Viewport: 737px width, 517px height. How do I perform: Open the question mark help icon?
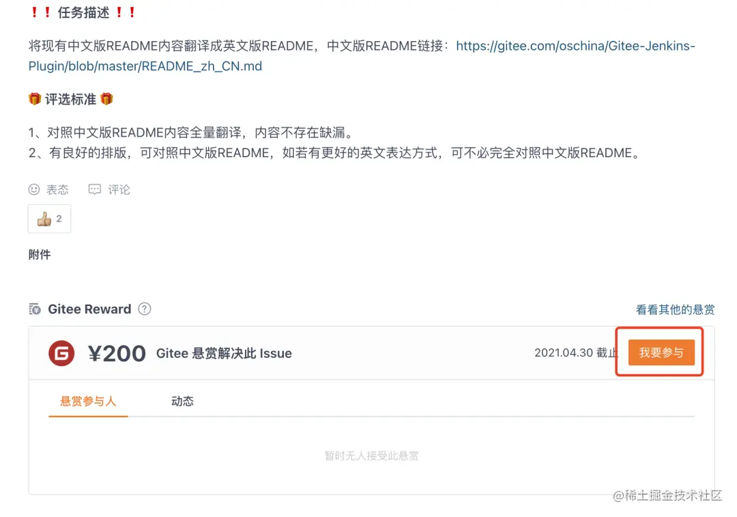coord(145,309)
